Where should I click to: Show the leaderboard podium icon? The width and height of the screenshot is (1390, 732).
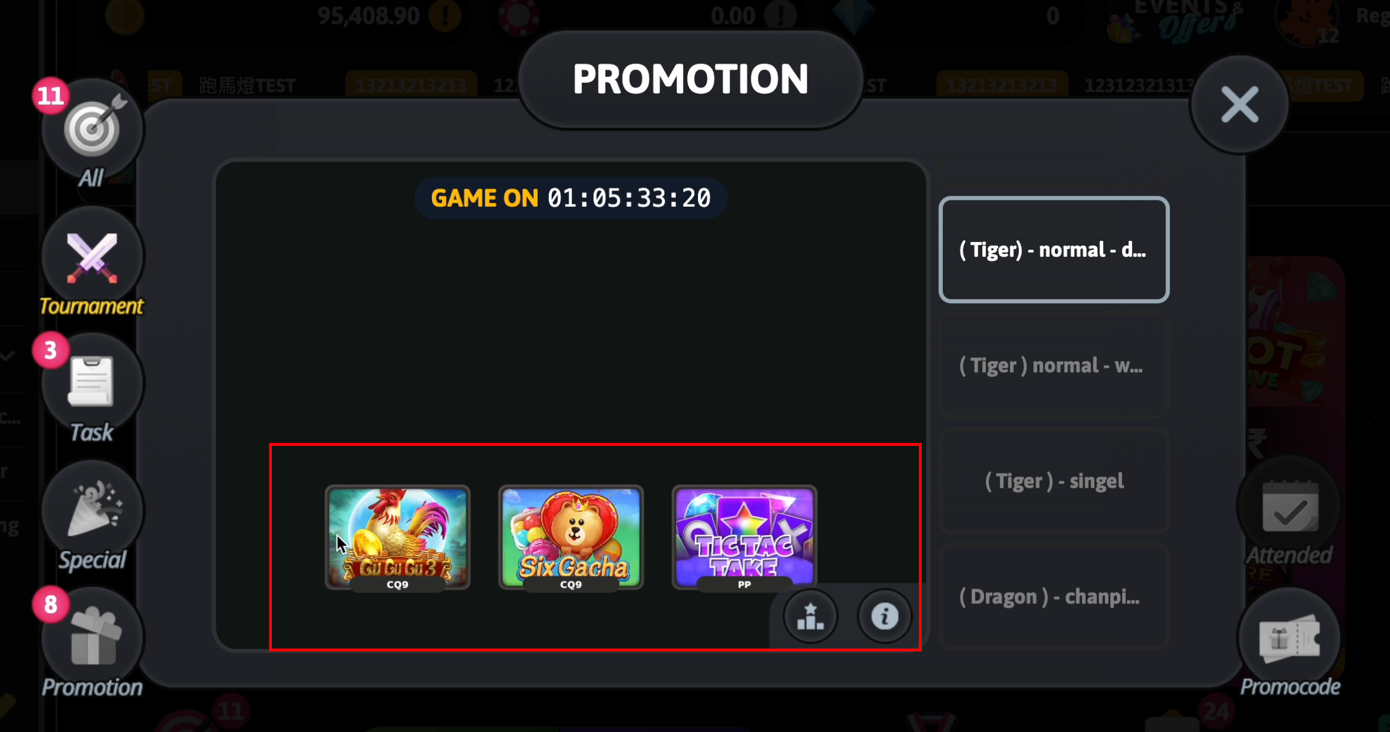[810, 616]
